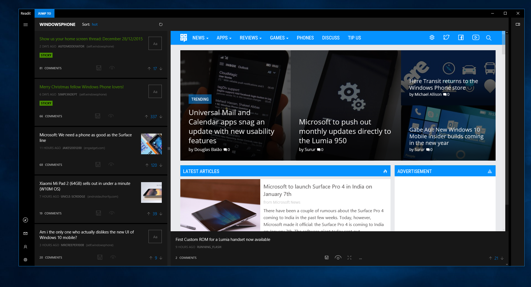This screenshot has width=531, height=287.
Task: Open more options ellipsis for Custom ROM post
Action: [x=360, y=258]
